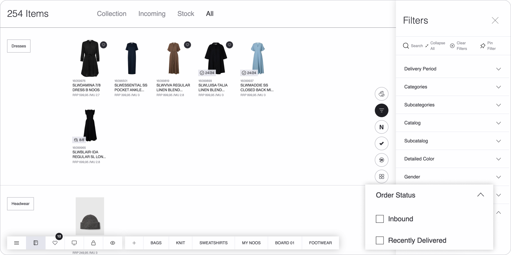The image size is (511, 255).
Task: Click the color palette icon button
Action: point(381,94)
